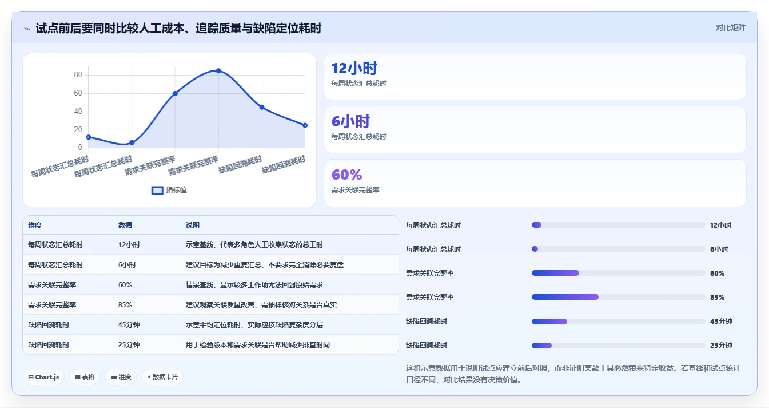Click the 85% value beside the progress bar
The image size is (769, 408).
point(717,298)
